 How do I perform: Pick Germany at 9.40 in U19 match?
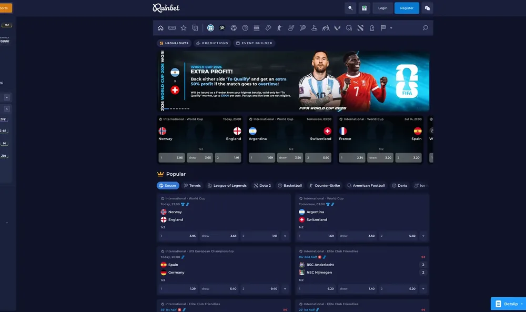260,288
